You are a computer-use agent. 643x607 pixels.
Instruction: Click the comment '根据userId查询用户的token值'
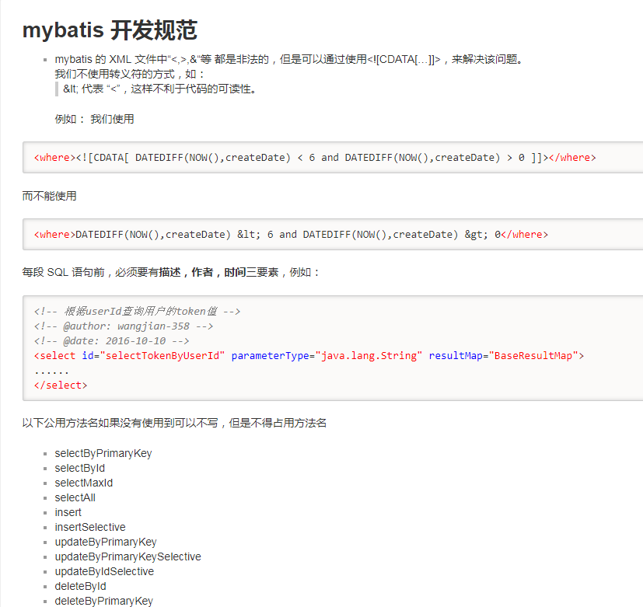point(137,312)
